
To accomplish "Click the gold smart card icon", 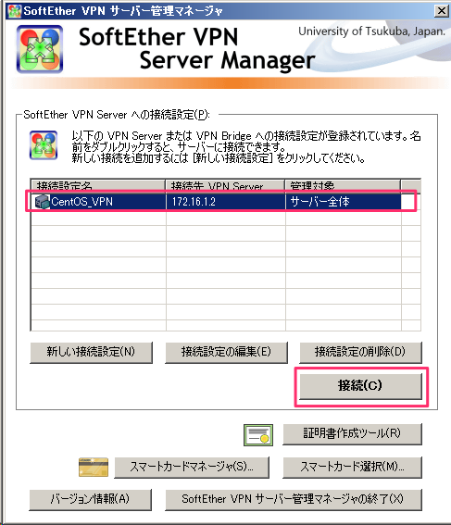I will click(x=94, y=467).
